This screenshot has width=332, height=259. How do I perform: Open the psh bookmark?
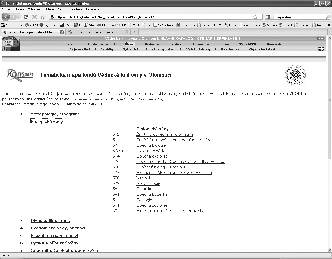click(147, 25)
